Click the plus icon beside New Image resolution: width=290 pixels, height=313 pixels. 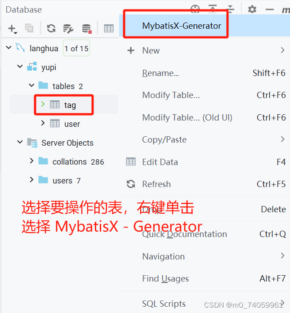coord(131,50)
